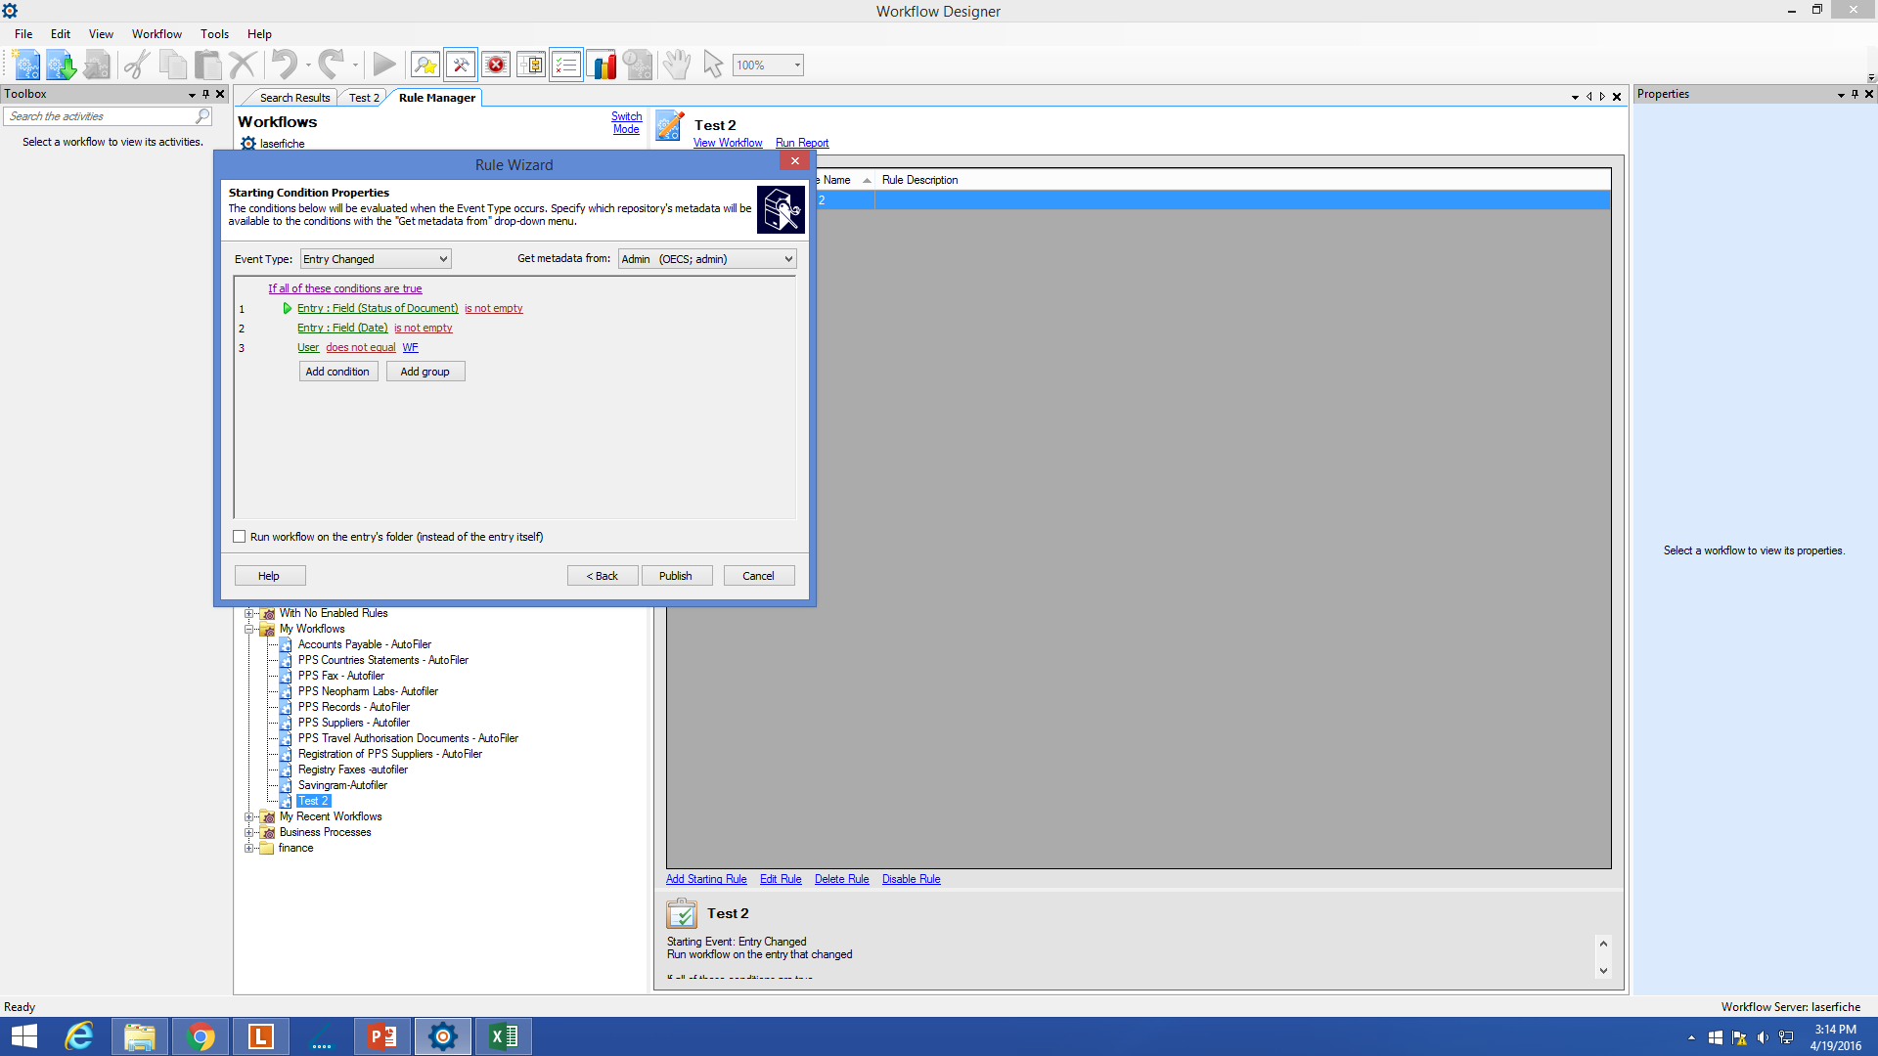Switch to the Search Results tab
The height and width of the screenshot is (1056, 1878).
[x=294, y=98]
